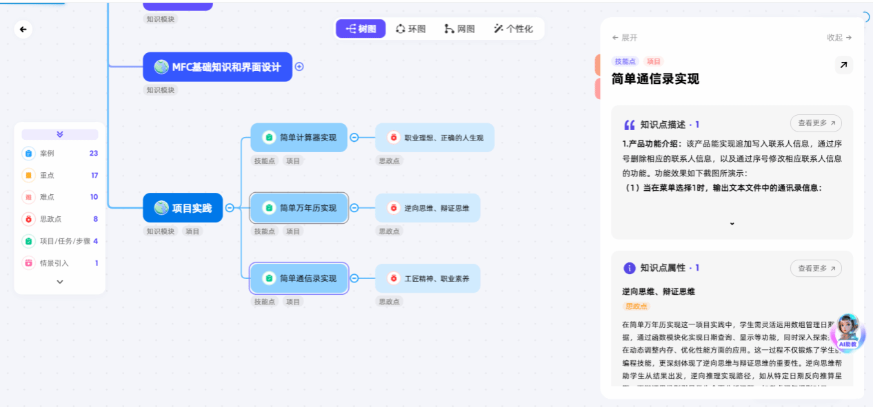This screenshot has height=407, width=873.
Task: Collapse the 简单计算器实现 branch
Action: (354, 138)
